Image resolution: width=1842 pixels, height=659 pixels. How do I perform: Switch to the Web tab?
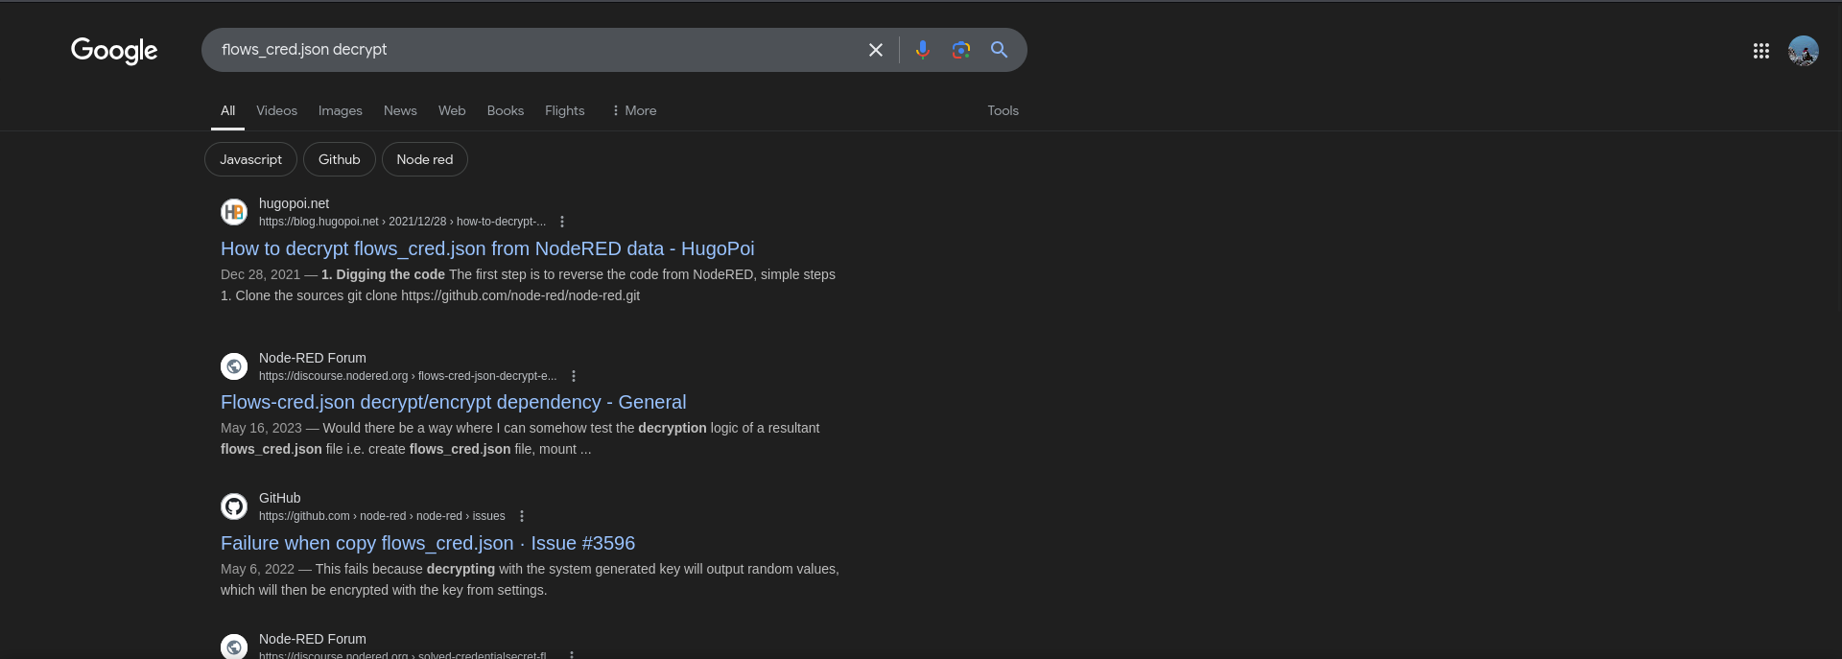452,110
